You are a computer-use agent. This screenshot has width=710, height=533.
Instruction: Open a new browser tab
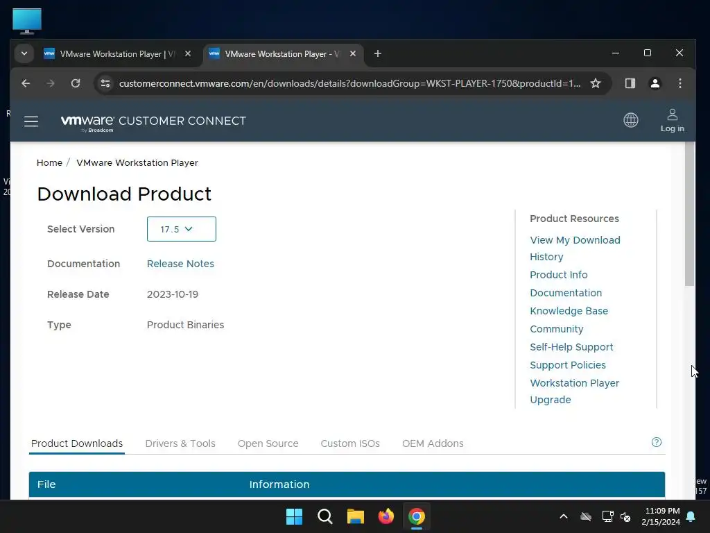378,54
